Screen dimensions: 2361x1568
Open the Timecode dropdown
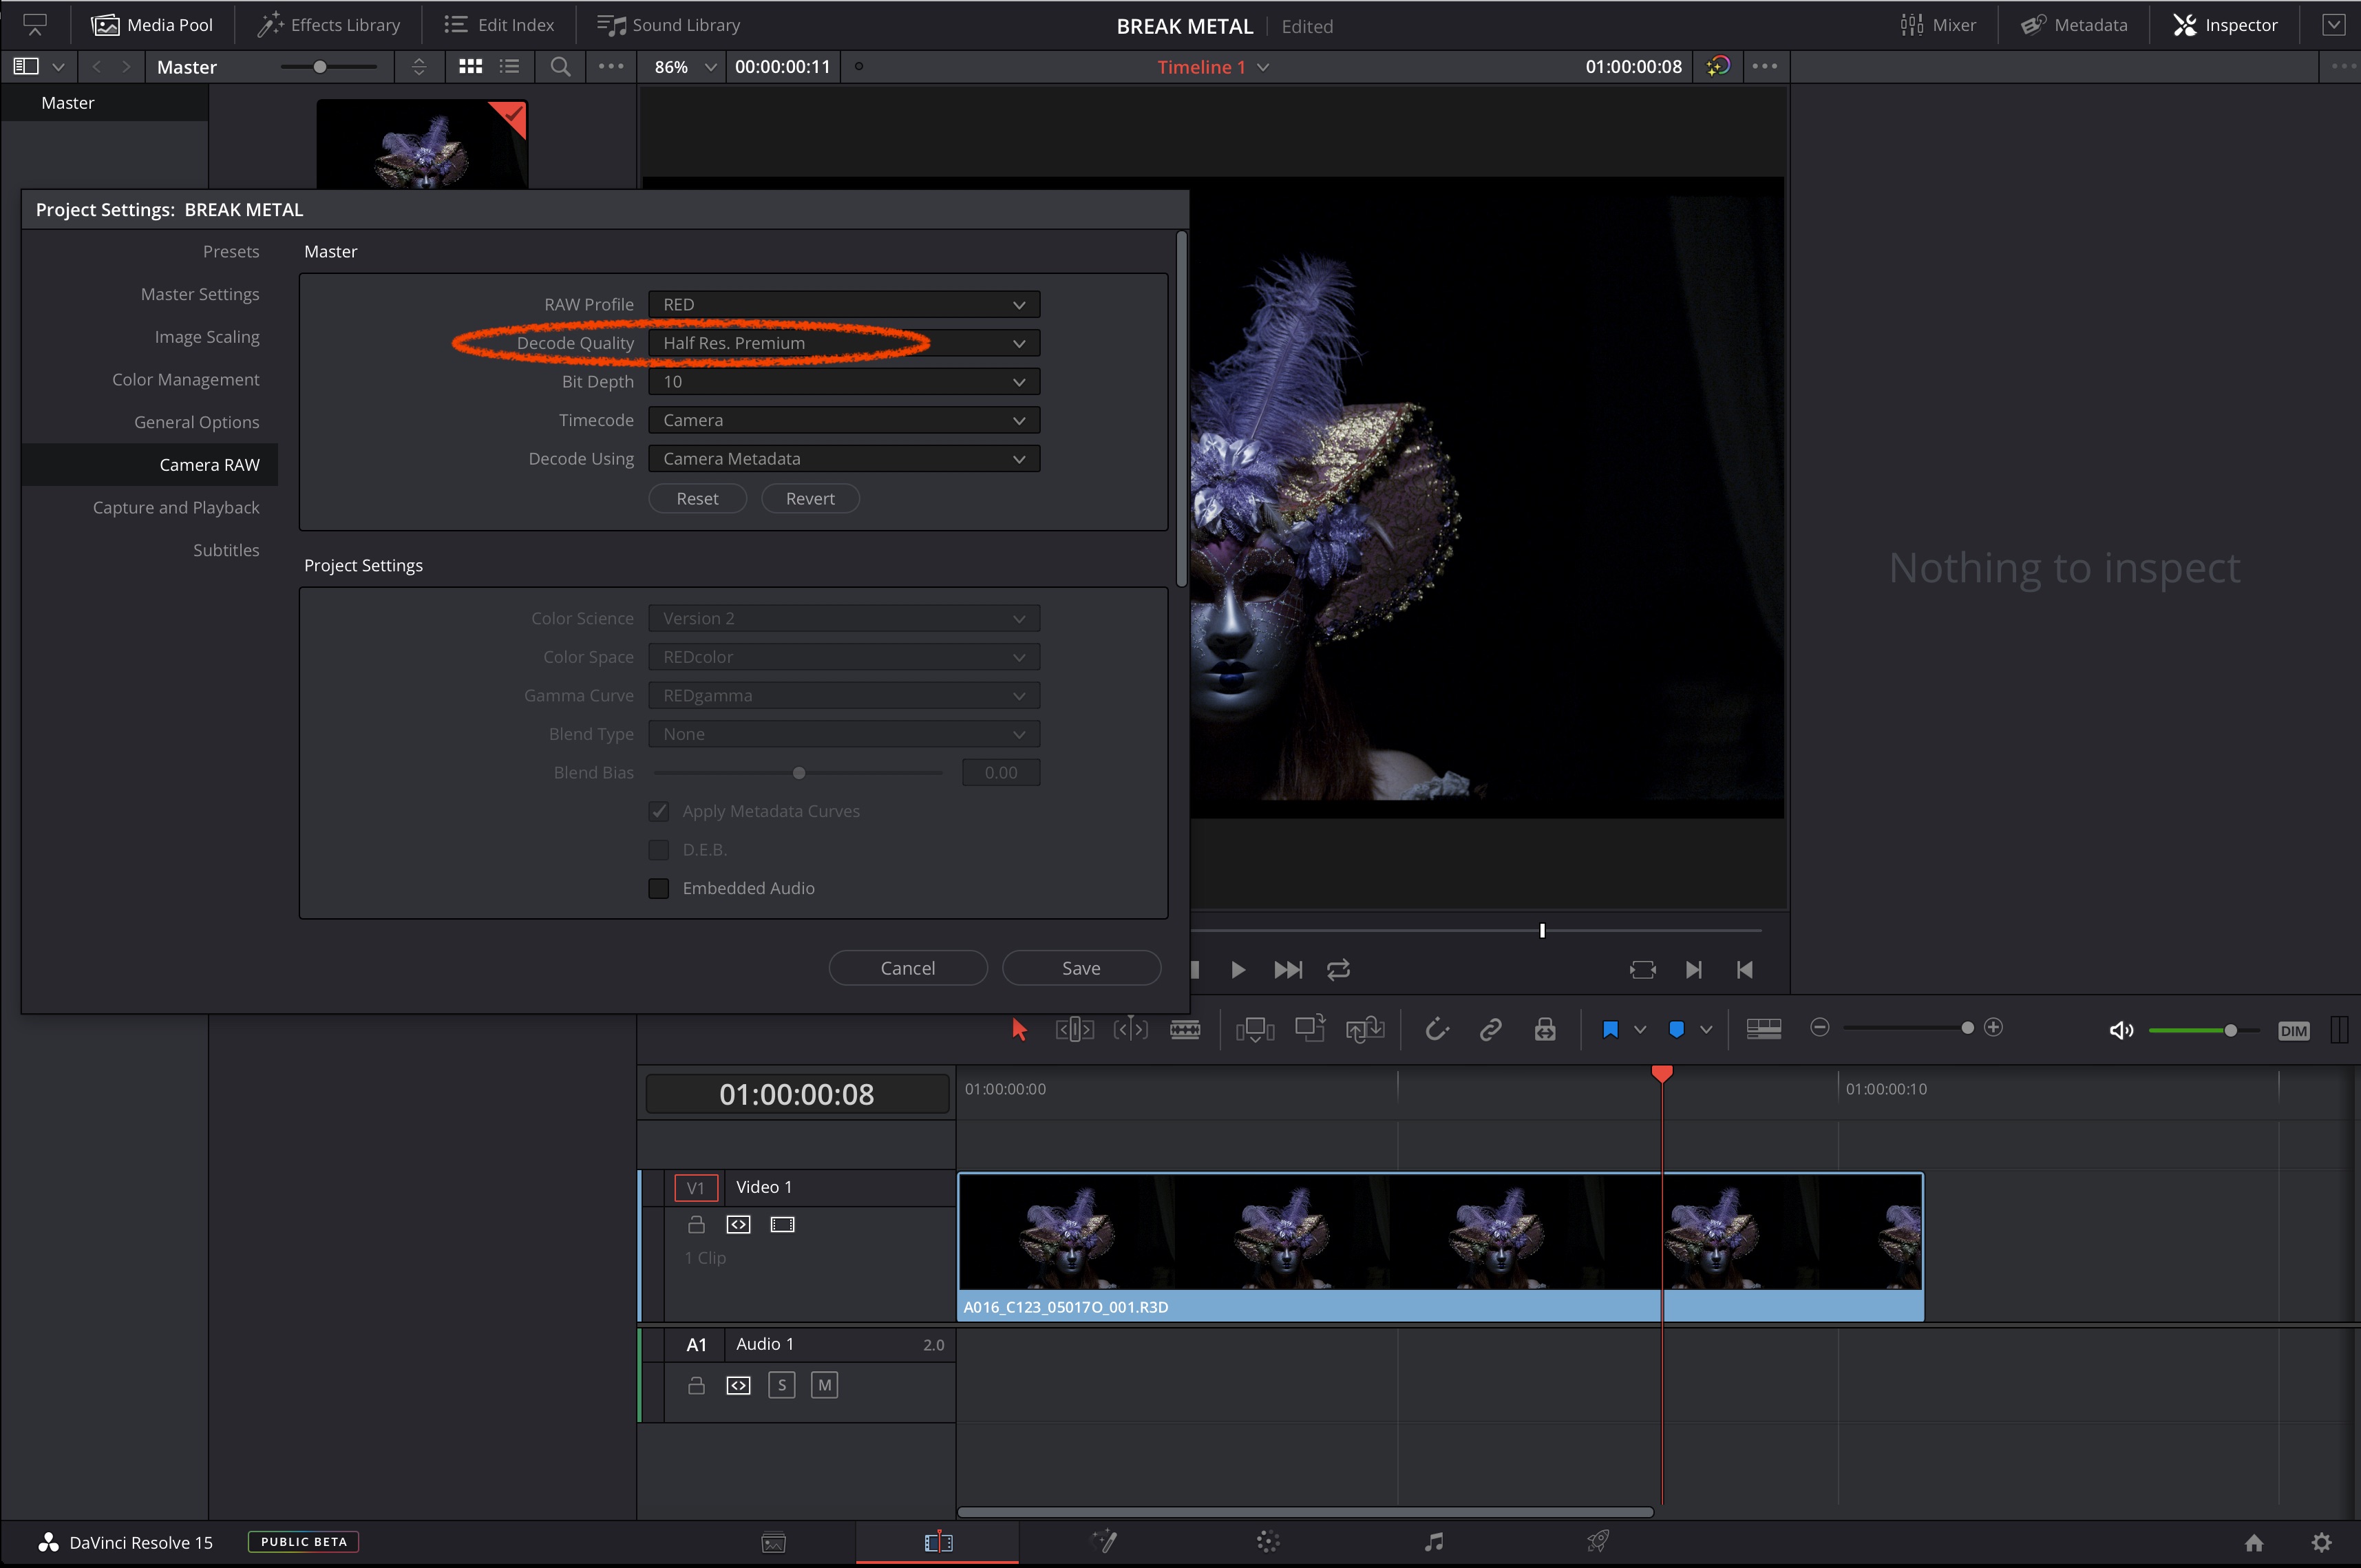coord(844,420)
